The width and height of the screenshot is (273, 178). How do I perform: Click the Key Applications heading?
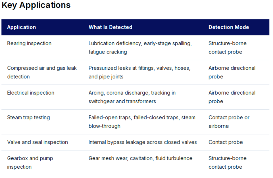click(x=36, y=5)
